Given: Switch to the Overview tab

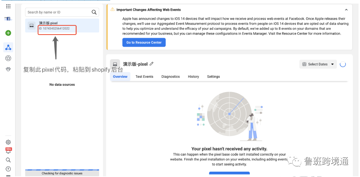Looking at the screenshot, I should tap(120, 76).
